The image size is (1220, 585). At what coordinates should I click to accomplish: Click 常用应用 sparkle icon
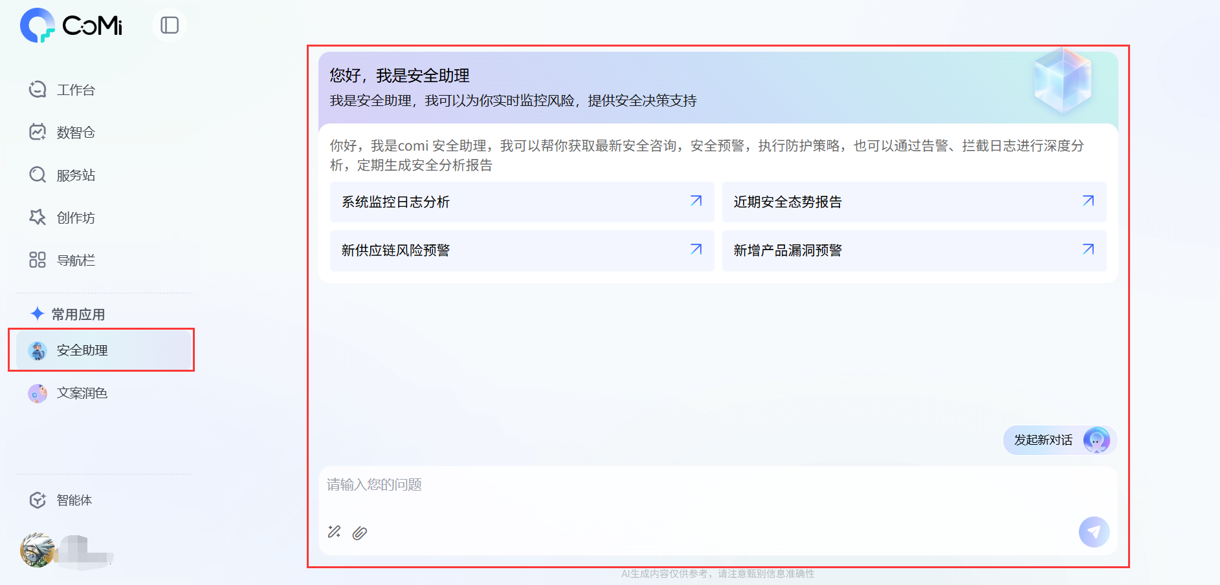[x=38, y=314]
